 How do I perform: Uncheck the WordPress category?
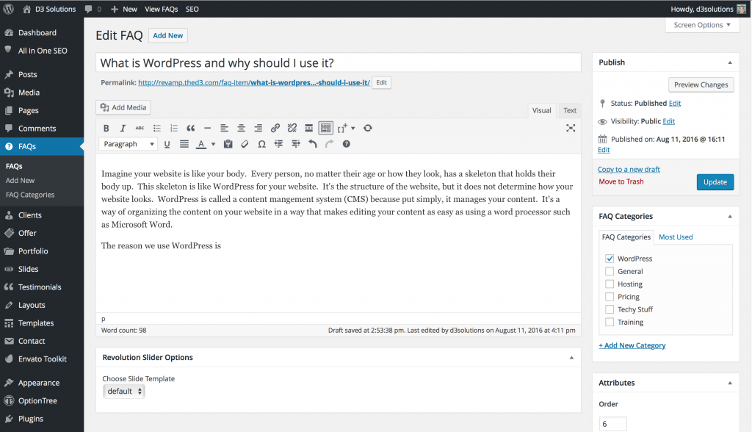pos(610,258)
